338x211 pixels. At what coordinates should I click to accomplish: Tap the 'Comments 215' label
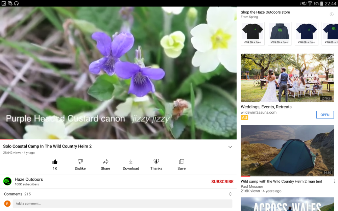[18, 194]
